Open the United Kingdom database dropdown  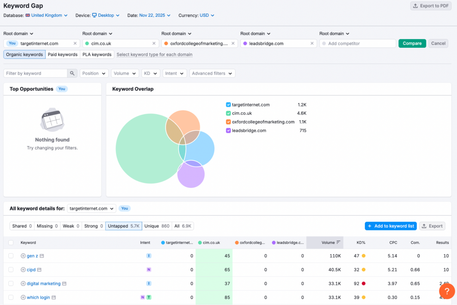[46, 15]
